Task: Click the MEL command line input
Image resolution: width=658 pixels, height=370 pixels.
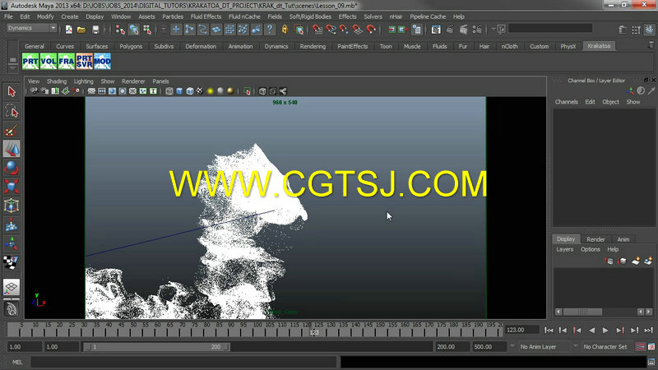Action: (183, 362)
